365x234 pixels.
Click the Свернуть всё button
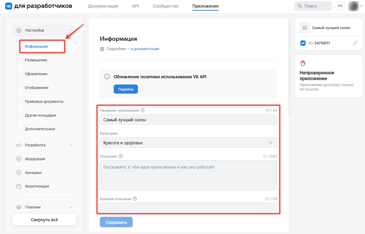click(x=44, y=220)
